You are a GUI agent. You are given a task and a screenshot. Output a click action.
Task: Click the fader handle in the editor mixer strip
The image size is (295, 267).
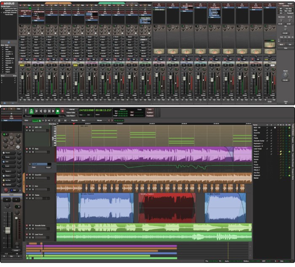tap(8, 231)
